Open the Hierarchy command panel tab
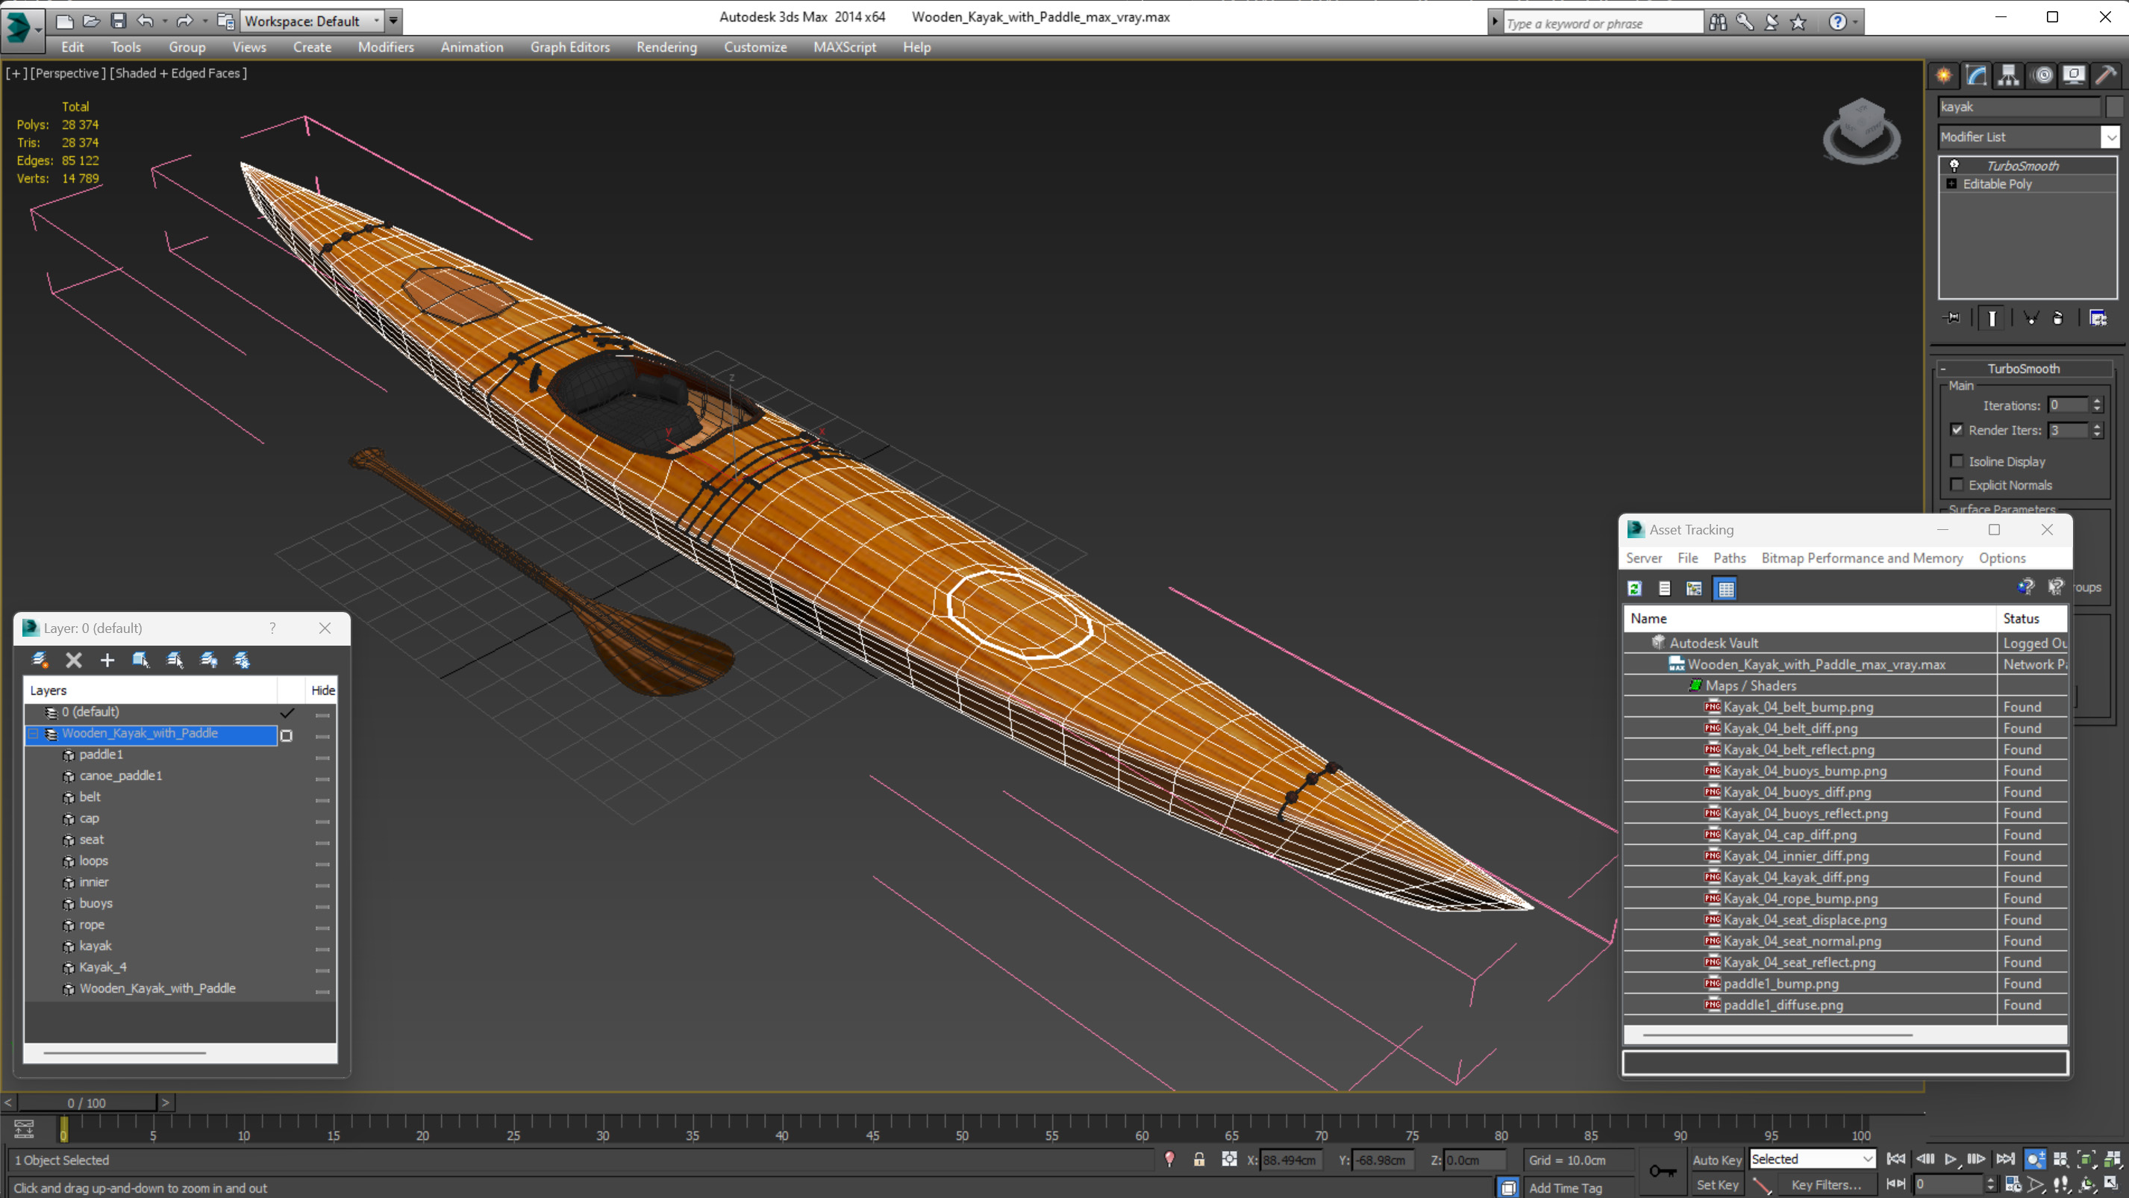The image size is (2129, 1198). [x=2008, y=76]
